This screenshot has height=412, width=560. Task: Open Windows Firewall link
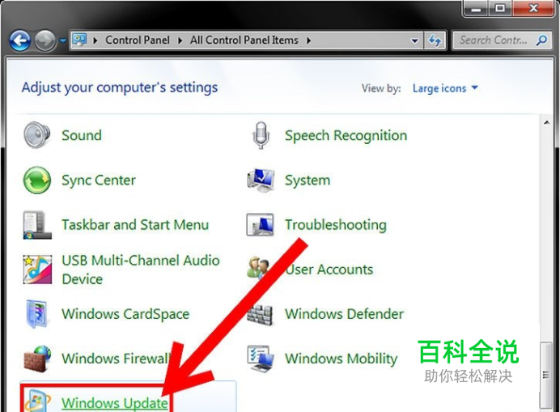click(117, 359)
